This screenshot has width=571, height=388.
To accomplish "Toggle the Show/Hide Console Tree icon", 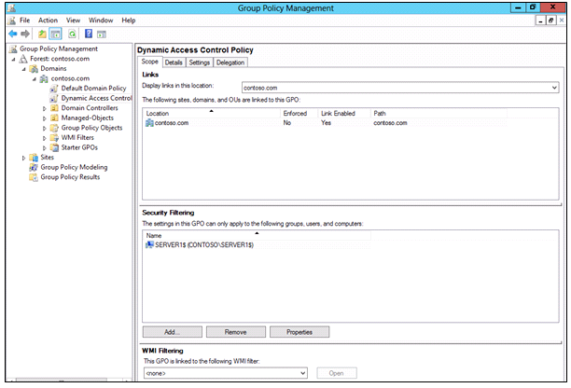I will coord(55,34).
